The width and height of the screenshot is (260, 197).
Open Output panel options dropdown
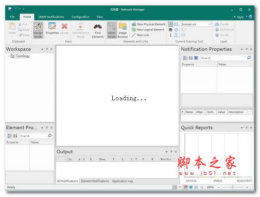coord(166,152)
